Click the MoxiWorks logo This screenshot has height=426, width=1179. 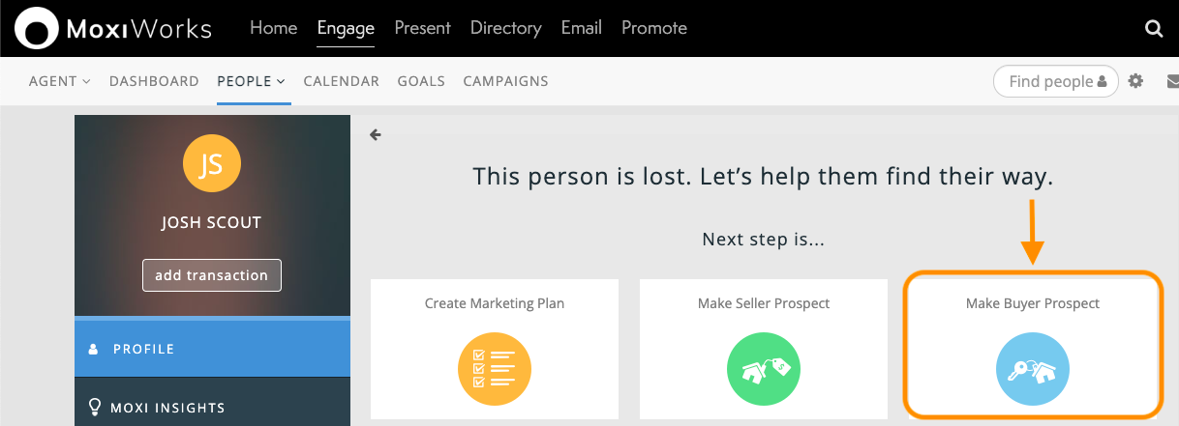114,29
